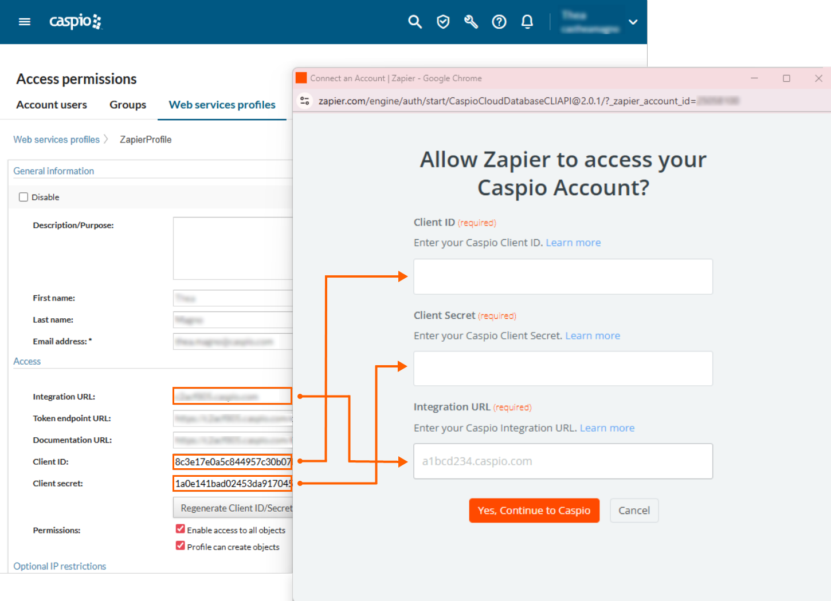Open the Client ID Learn more link
The image size is (831, 601).
click(573, 242)
